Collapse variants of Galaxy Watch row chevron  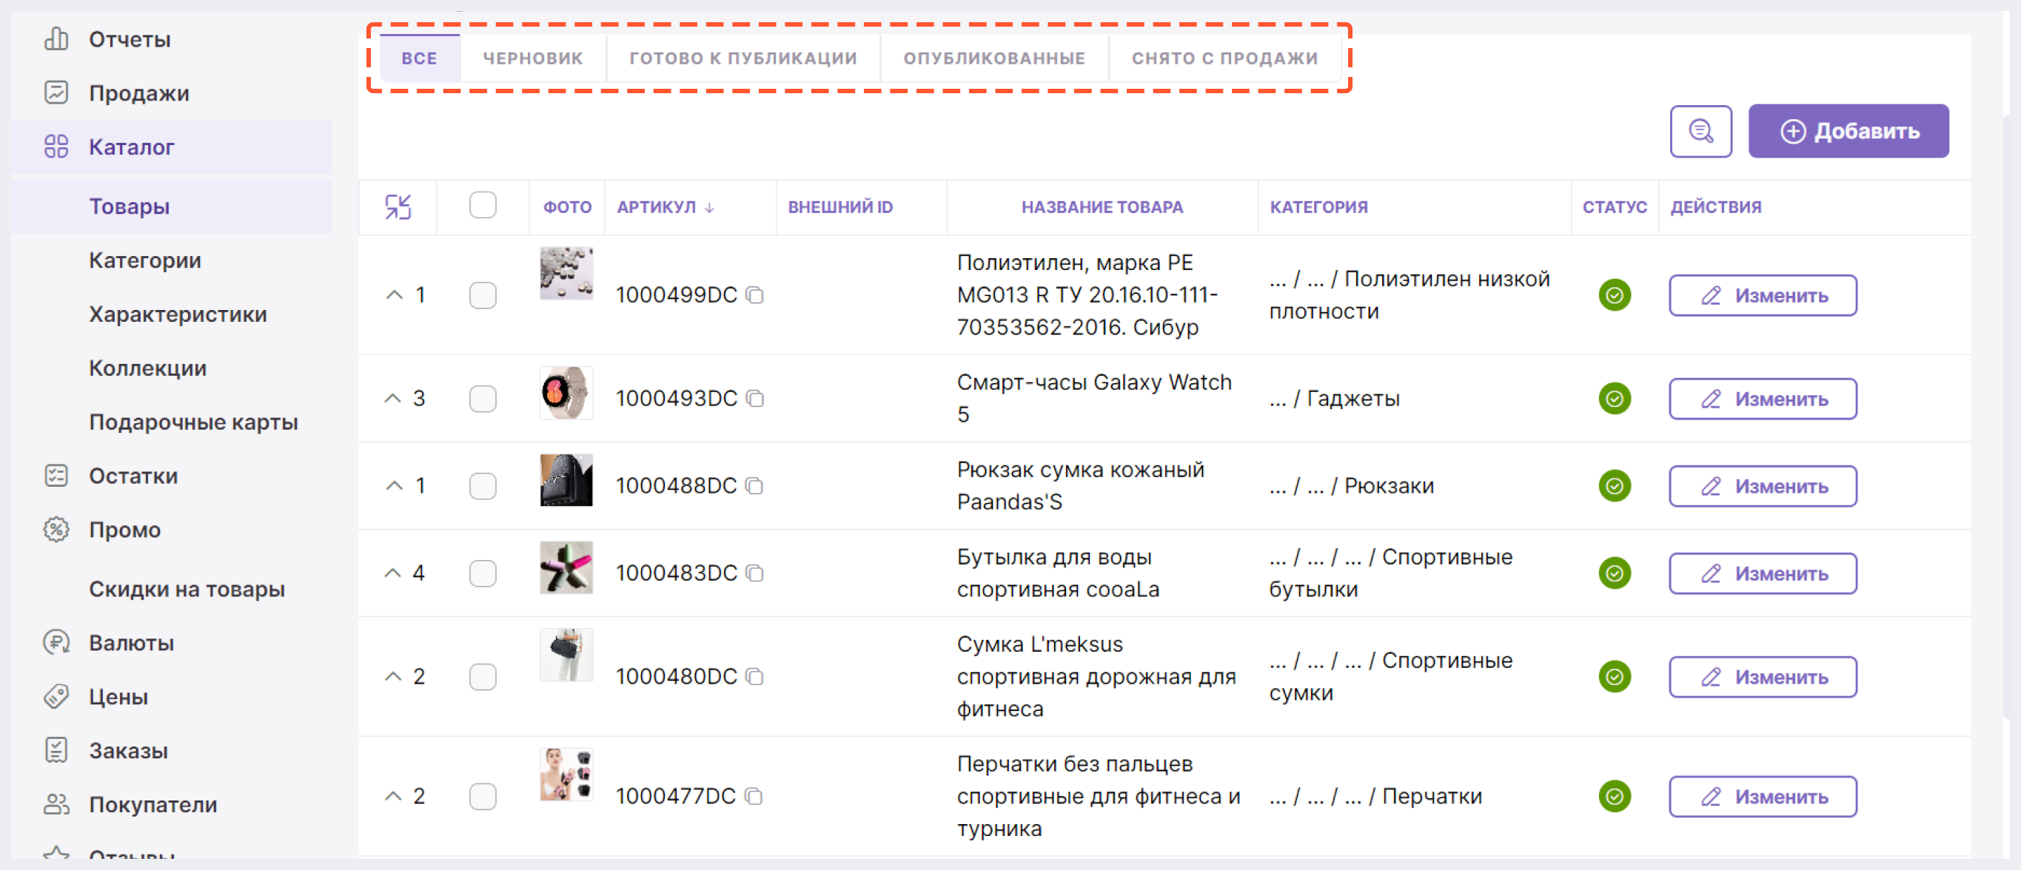coord(393,399)
